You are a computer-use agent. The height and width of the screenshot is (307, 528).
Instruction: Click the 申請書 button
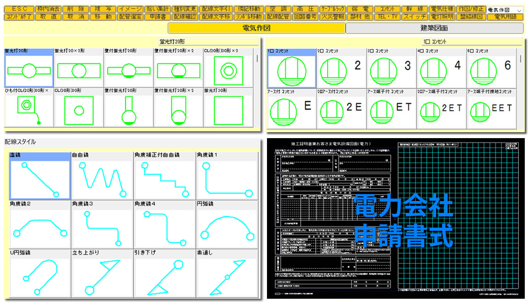click(158, 17)
